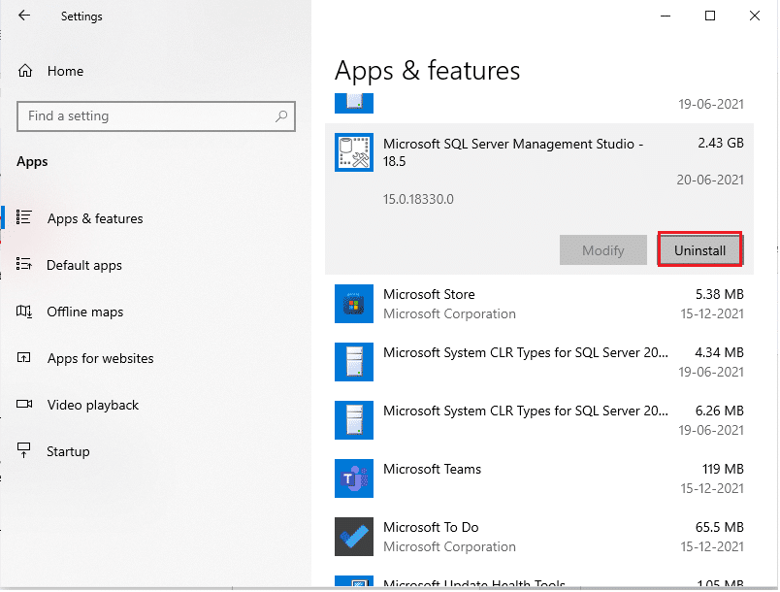Click the search magnifier icon
This screenshot has width=780, height=592.
coord(281,116)
